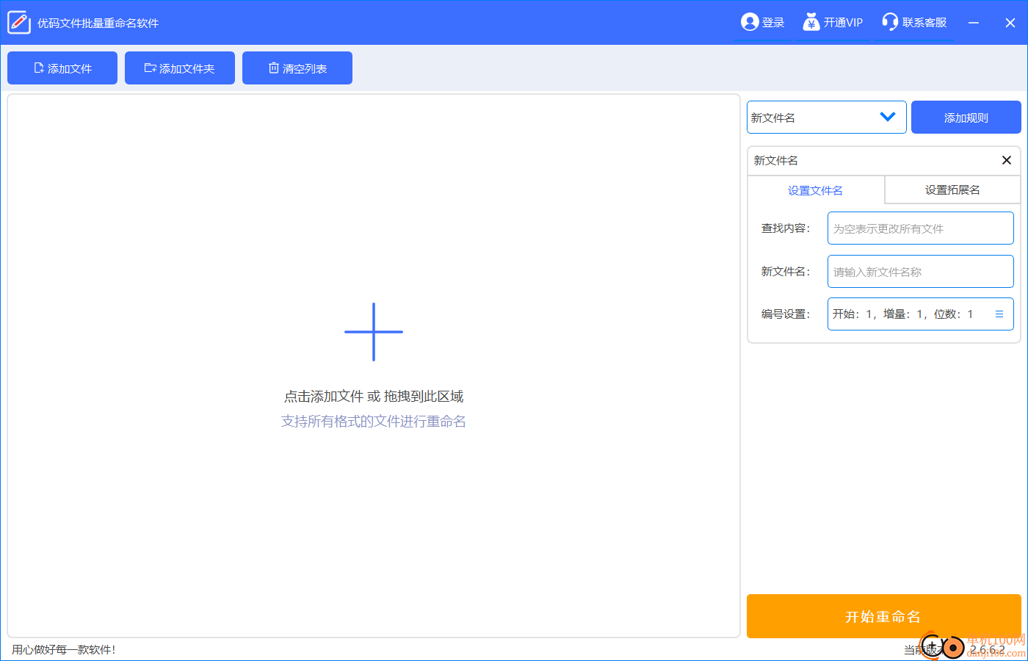
Task: Switch to the 设置文件名 tab
Action: (x=815, y=190)
